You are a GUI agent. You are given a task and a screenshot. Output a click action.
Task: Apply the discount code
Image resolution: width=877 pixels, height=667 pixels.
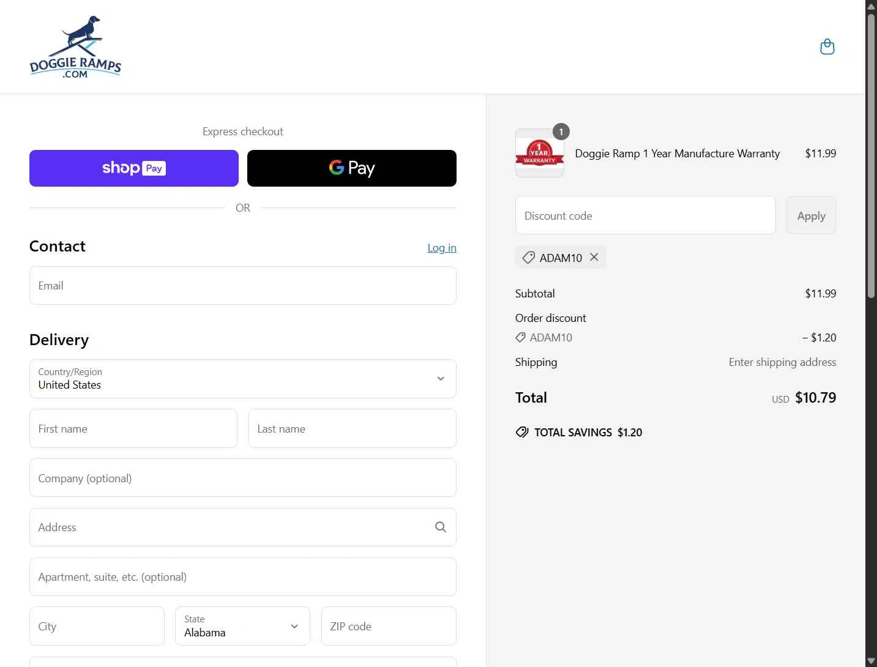click(811, 215)
